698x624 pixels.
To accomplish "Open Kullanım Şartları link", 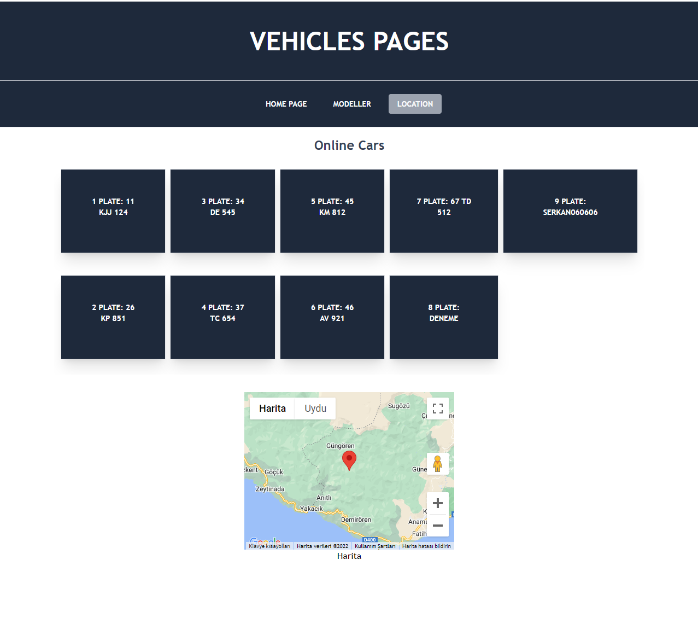I will click(x=375, y=546).
